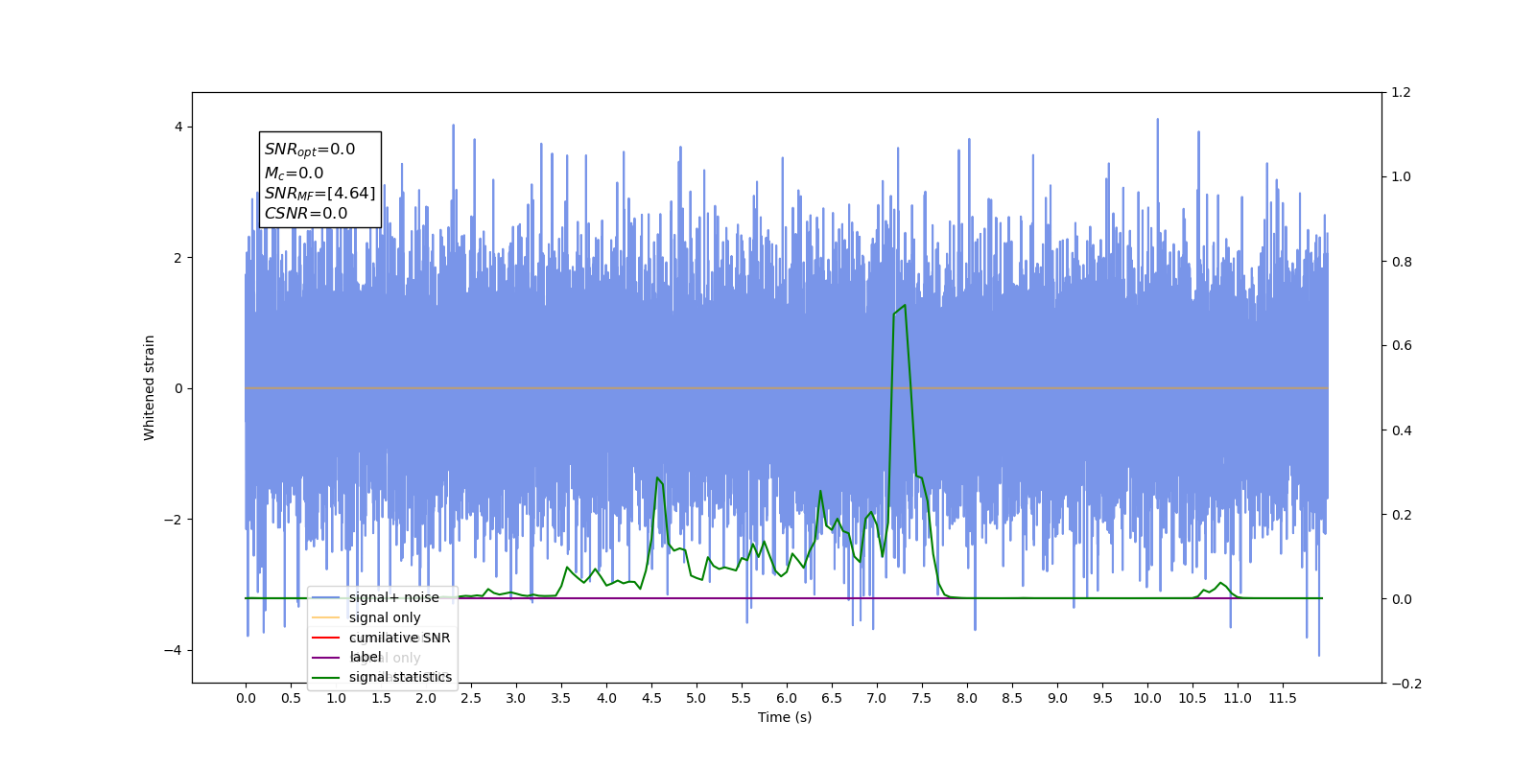The image size is (1535, 767).
Task: Click the 'Time (s)' x-axis label
Action: point(785,717)
